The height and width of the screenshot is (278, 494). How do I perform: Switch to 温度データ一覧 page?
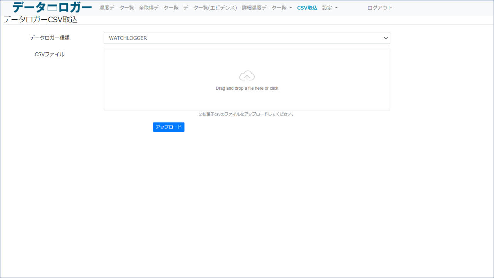pyautogui.click(x=116, y=7)
